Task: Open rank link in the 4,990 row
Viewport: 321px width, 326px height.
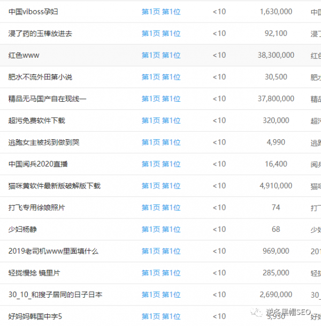Action: point(160,142)
